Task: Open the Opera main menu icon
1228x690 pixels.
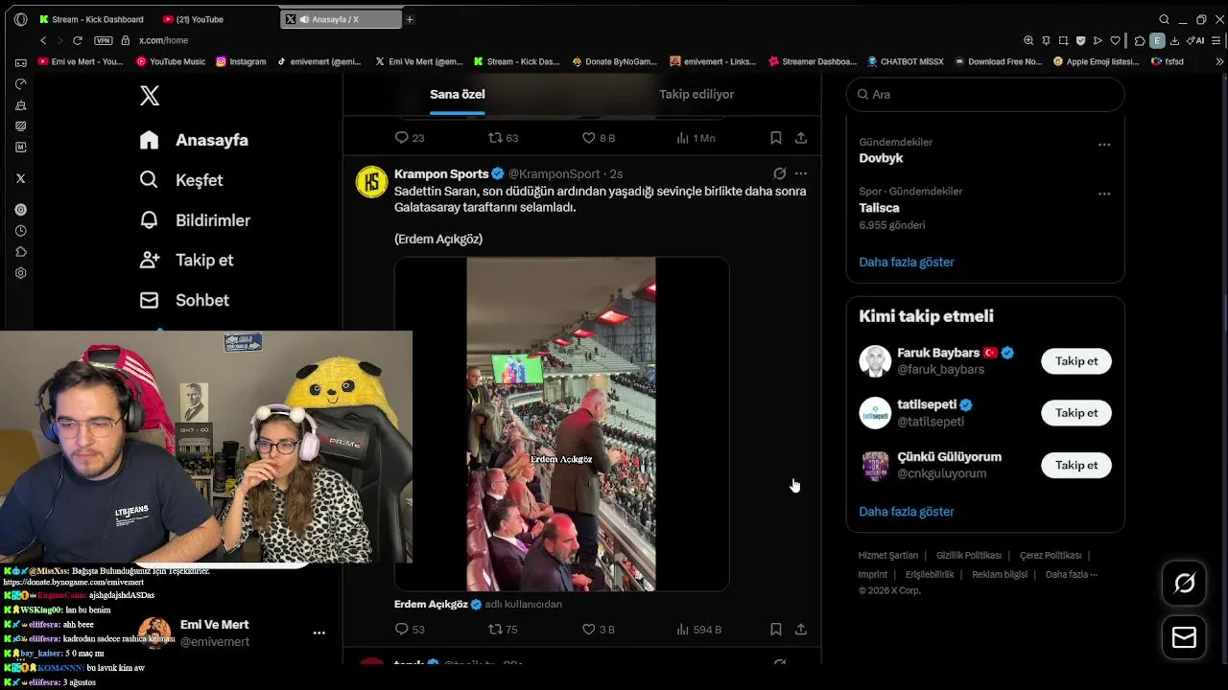Action: point(20,19)
